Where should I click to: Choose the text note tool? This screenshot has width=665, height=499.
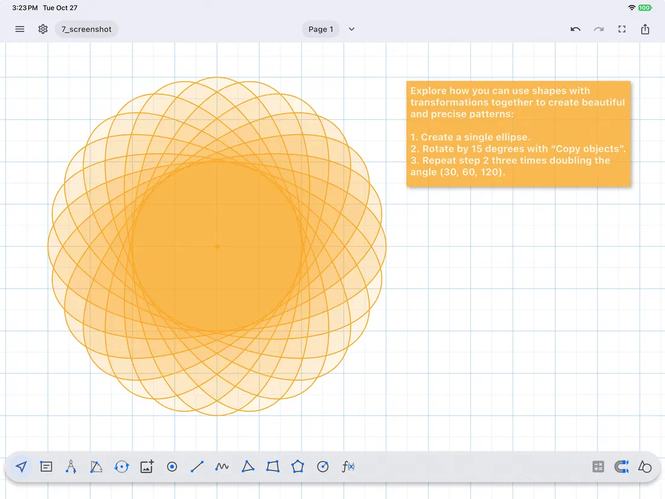click(46, 467)
